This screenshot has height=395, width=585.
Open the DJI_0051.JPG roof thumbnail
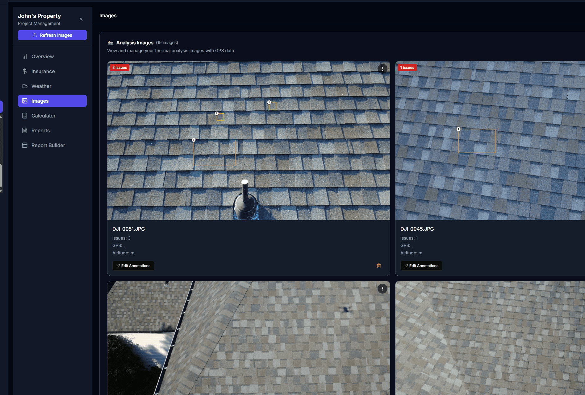pyautogui.click(x=249, y=141)
